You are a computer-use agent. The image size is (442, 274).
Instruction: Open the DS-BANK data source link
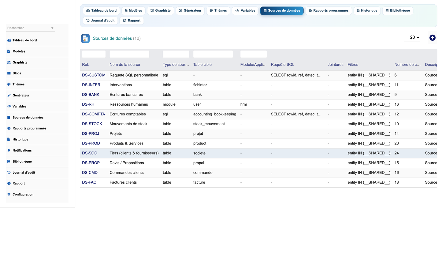(x=91, y=95)
